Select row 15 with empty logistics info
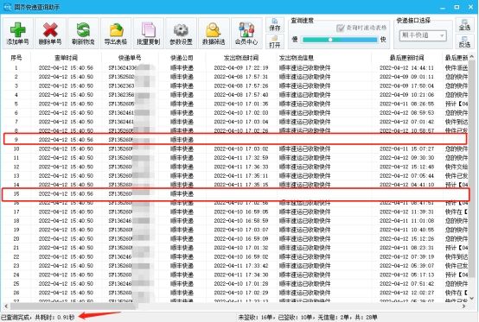This screenshot has width=479, height=322. coord(235,194)
